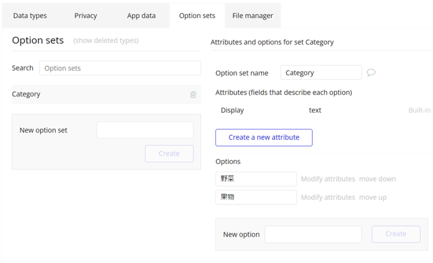Open the File manager tab
The image size is (433, 263).
pos(253,16)
